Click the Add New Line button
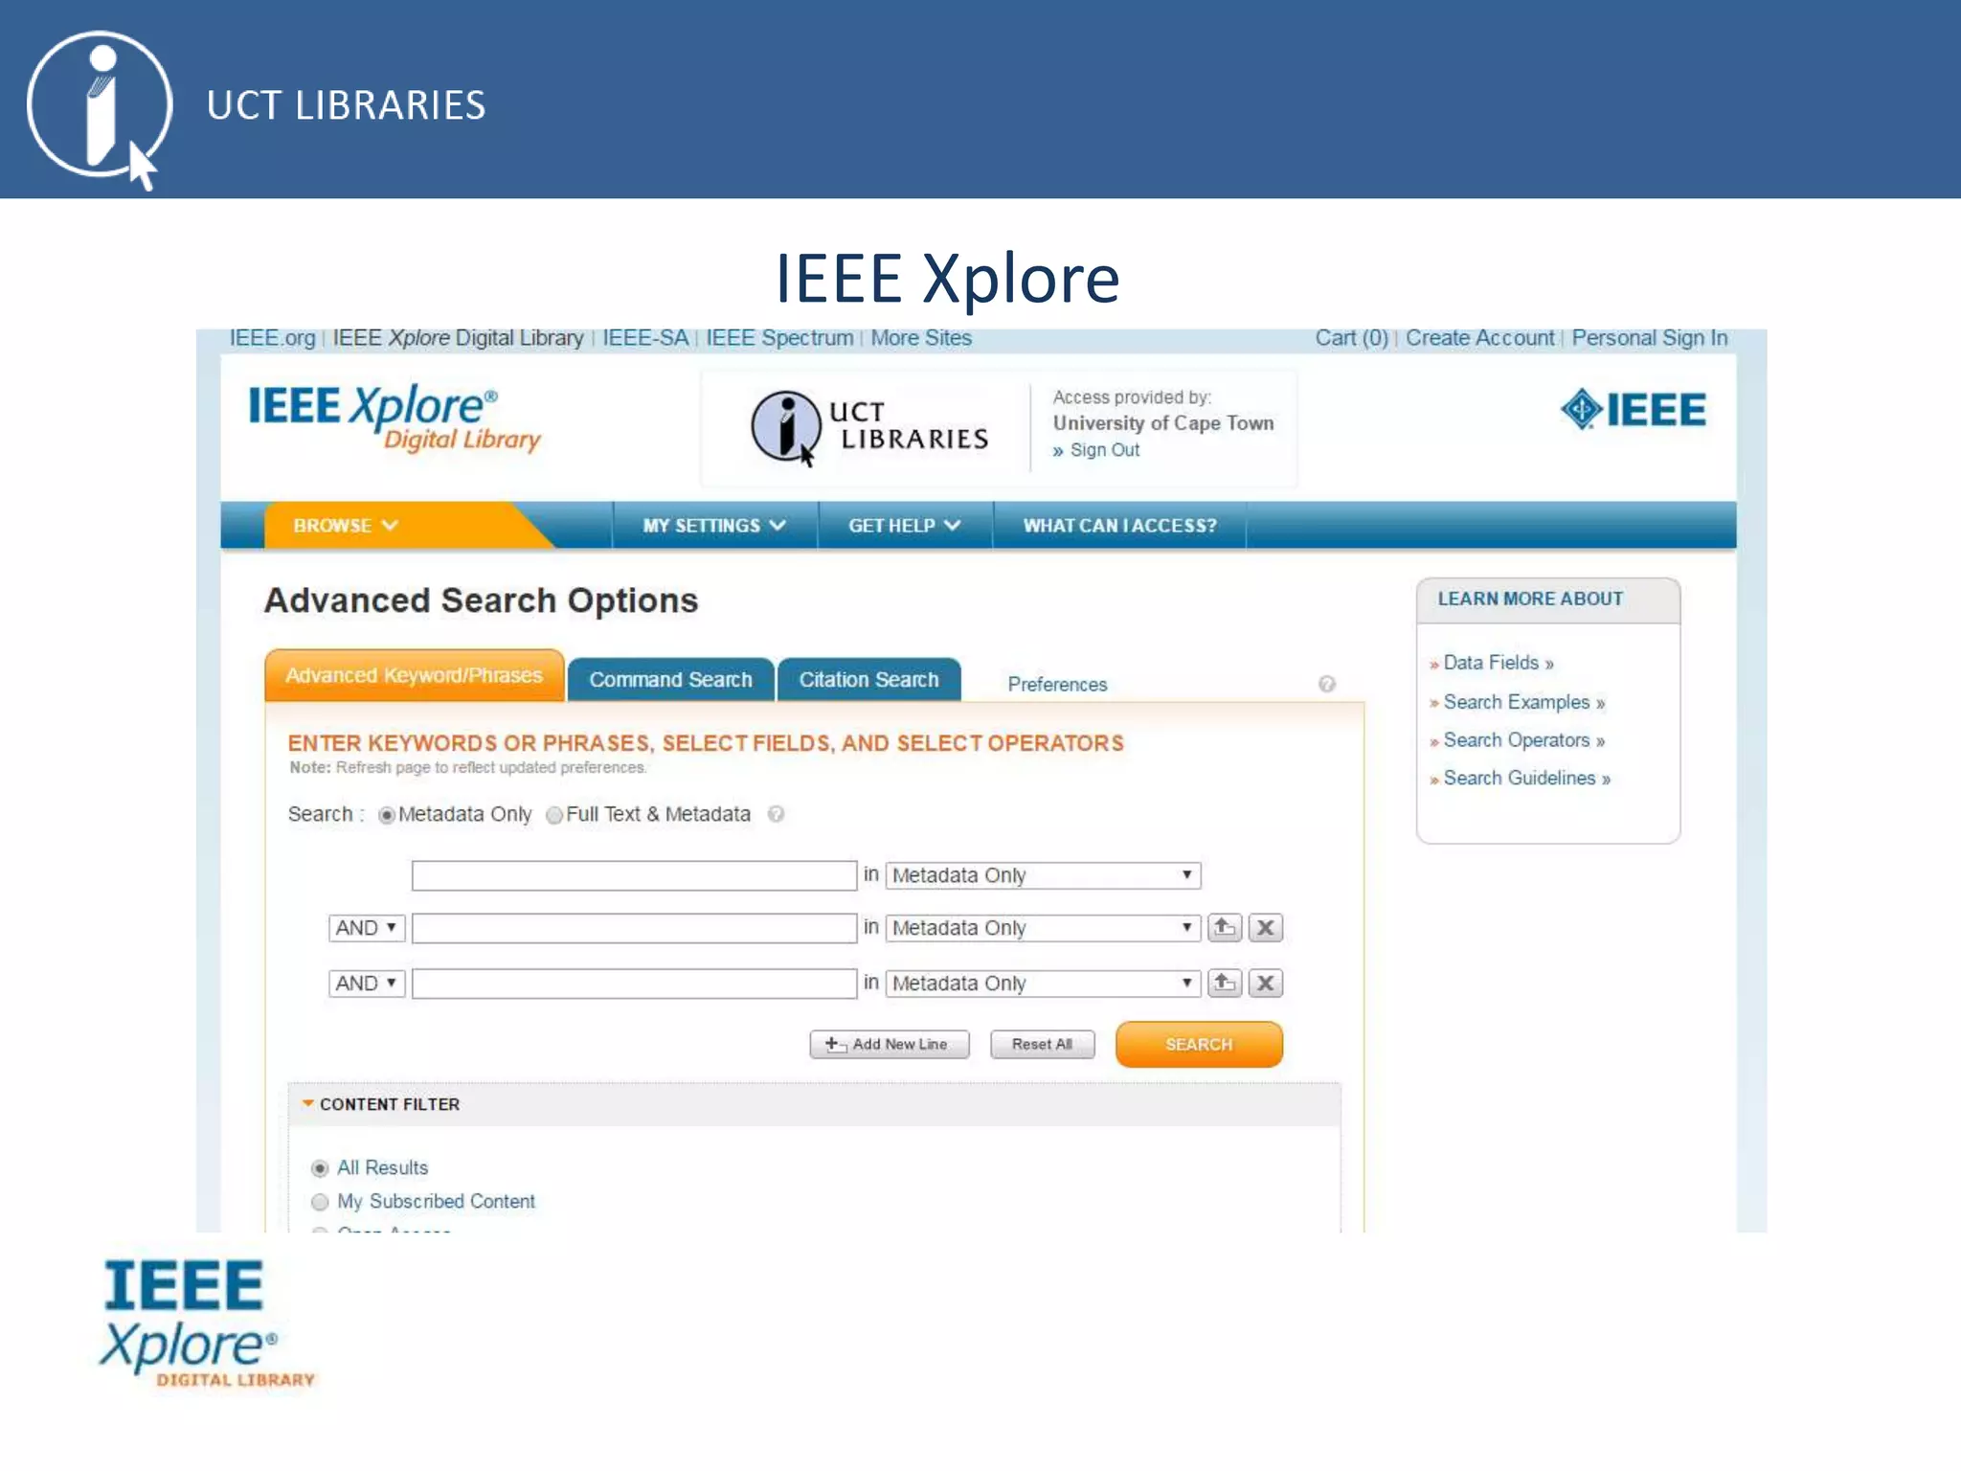This screenshot has width=1961, height=1471. (889, 1044)
